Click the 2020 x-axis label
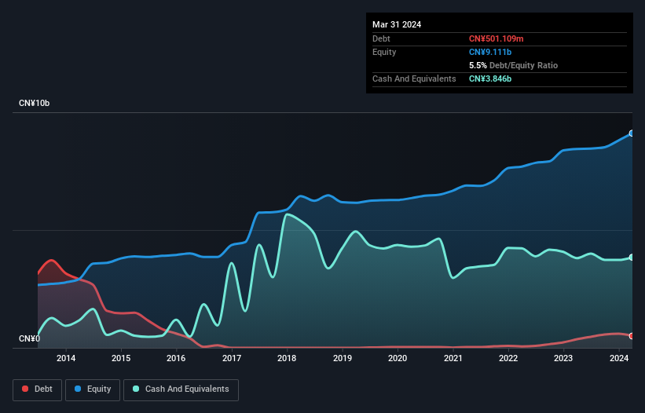This screenshot has height=413, width=645. pyautogui.click(x=398, y=358)
